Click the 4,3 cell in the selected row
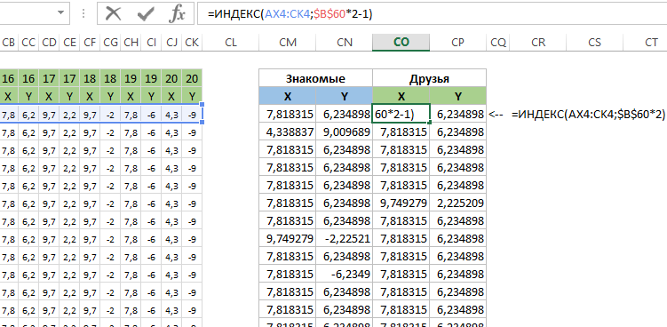 point(171,114)
